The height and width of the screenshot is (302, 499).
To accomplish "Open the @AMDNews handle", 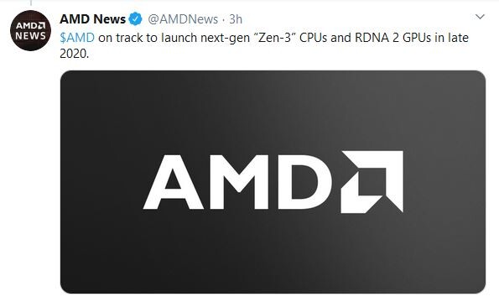I will click(183, 19).
